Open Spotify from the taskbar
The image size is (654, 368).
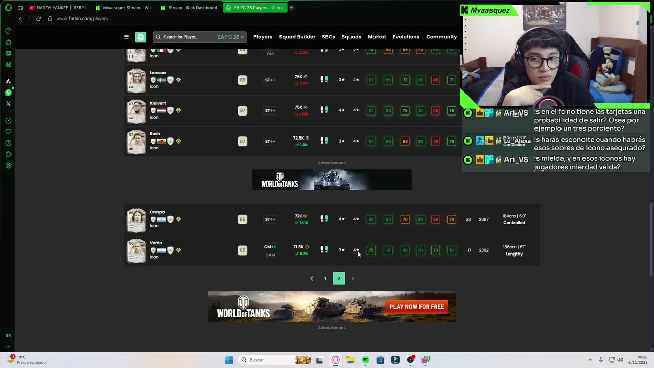click(365, 360)
